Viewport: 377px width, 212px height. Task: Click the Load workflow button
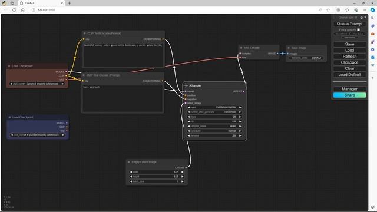[x=349, y=50]
